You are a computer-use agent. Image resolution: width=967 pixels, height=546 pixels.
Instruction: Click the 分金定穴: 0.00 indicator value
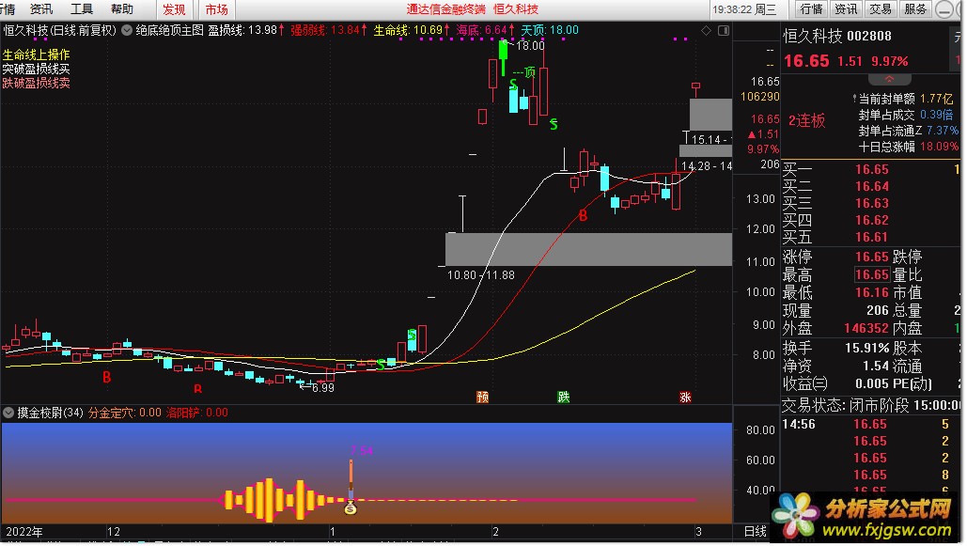click(125, 413)
